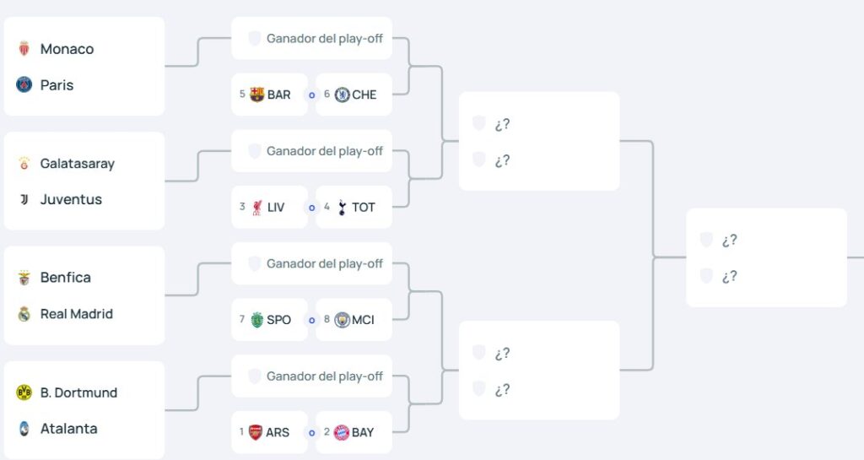
Task: Click the semi-final '¿?' placeholder box
Action: [x=766, y=257]
